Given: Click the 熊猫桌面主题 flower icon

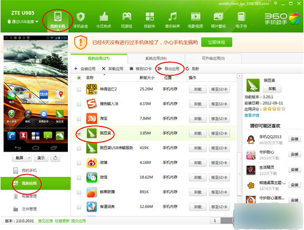Looking at the screenshot, I should coord(251,185).
